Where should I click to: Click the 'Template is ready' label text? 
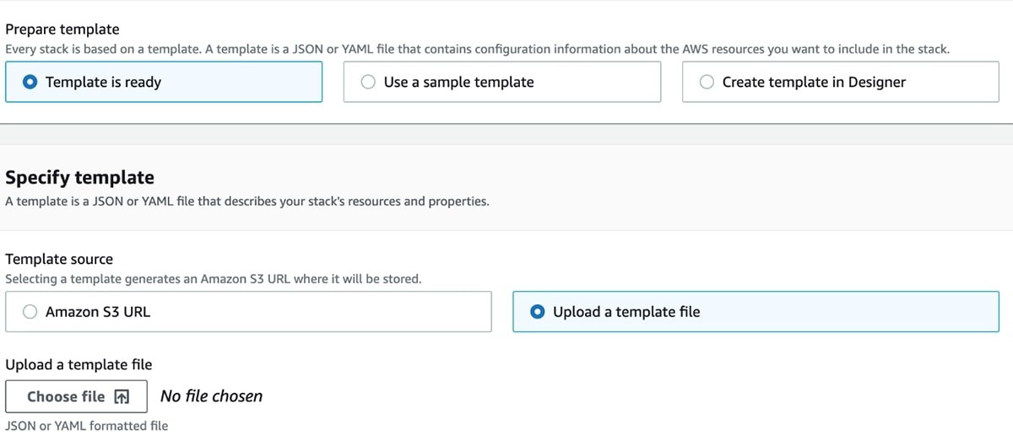coord(103,82)
